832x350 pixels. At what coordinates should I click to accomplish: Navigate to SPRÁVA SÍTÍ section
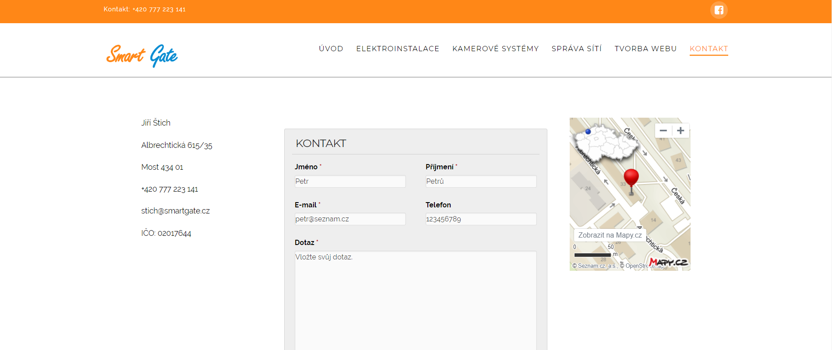pos(576,49)
